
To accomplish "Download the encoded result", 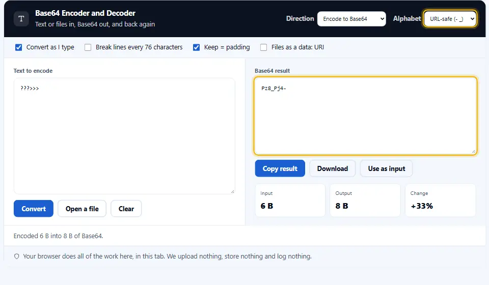I will (x=333, y=168).
